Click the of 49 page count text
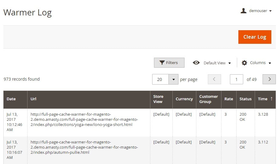Screen dimensions: 278x164 [x=252, y=79]
